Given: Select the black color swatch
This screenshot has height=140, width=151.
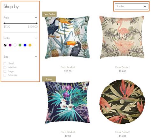Looking at the screenshot, I should click(x=5, y=45).
